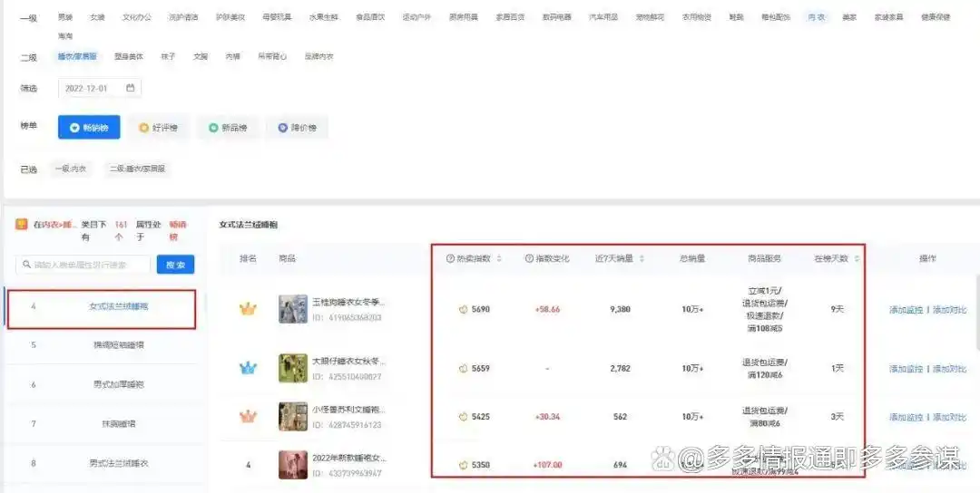This screenshot has width=980, height=493.
Task: Choose 海淘 first-level category
Action: pyautogui.click(x=65, y=36)
